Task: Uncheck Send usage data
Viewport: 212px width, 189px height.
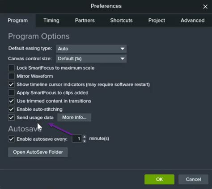Action: coord(11,118)
